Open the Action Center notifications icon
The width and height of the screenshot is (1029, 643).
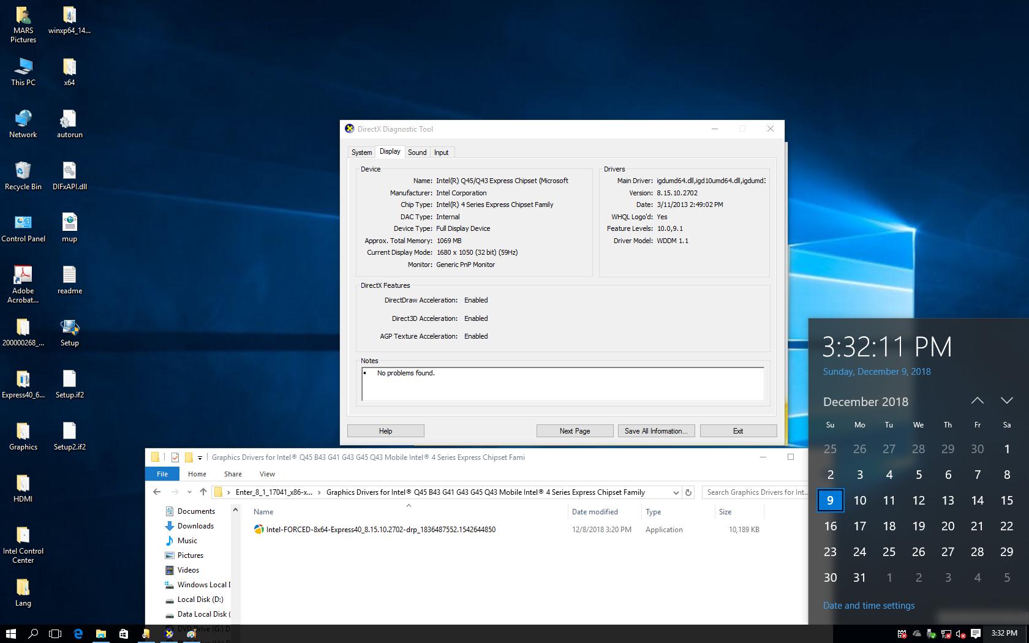[976, 634]
